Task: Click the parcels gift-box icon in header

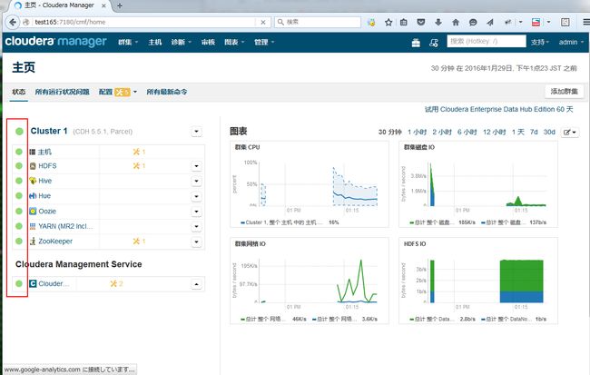Action: pos(416,43)
